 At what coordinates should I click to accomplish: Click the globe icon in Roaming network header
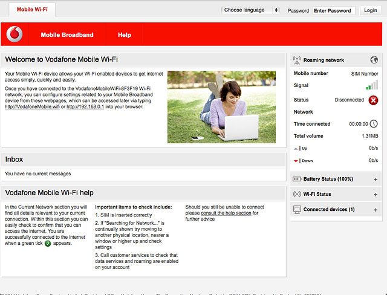[374, 60]
